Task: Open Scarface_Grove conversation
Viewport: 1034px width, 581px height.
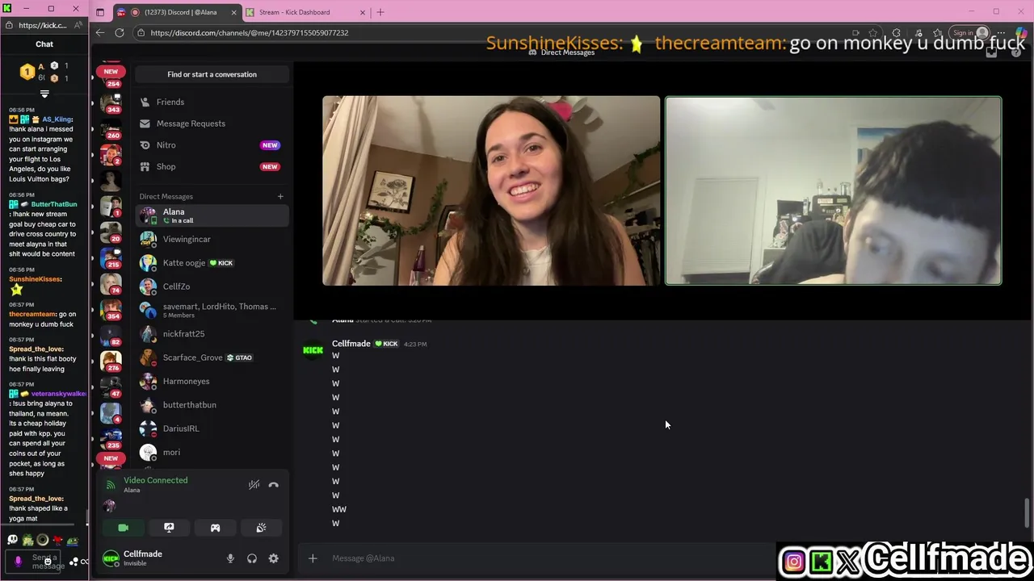Action: [x=212, y=357]
